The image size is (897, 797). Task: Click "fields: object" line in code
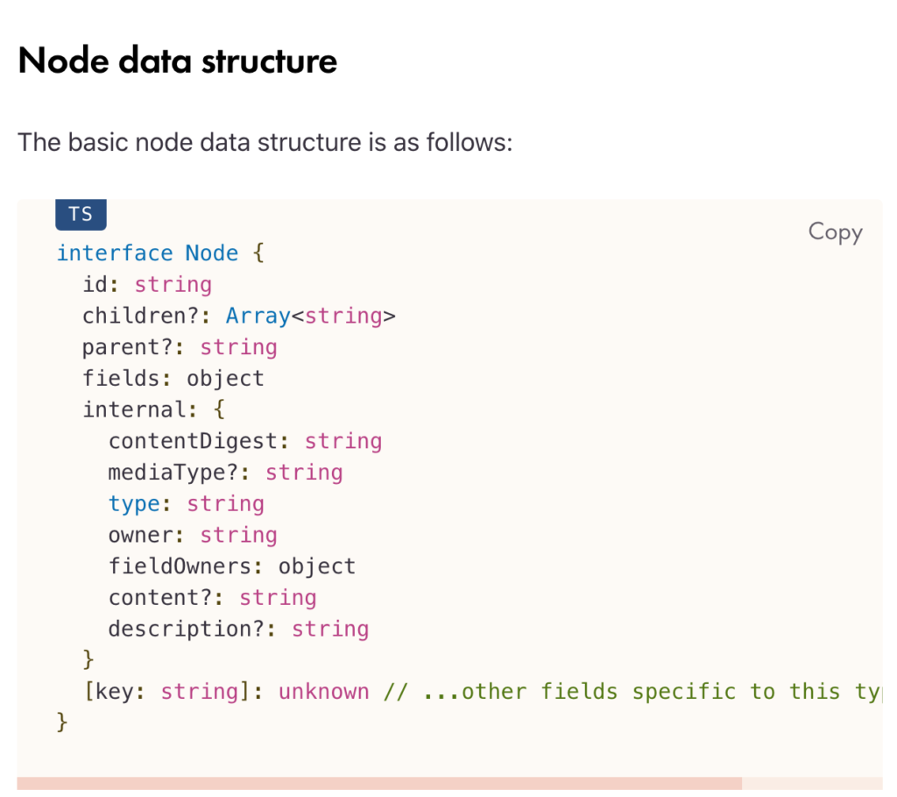(x=173, y=379)
